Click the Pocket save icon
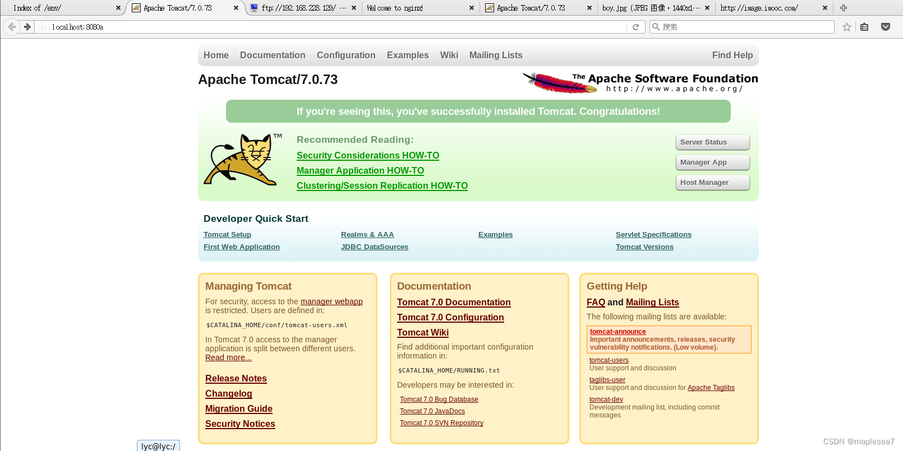 tap(886, 27)
